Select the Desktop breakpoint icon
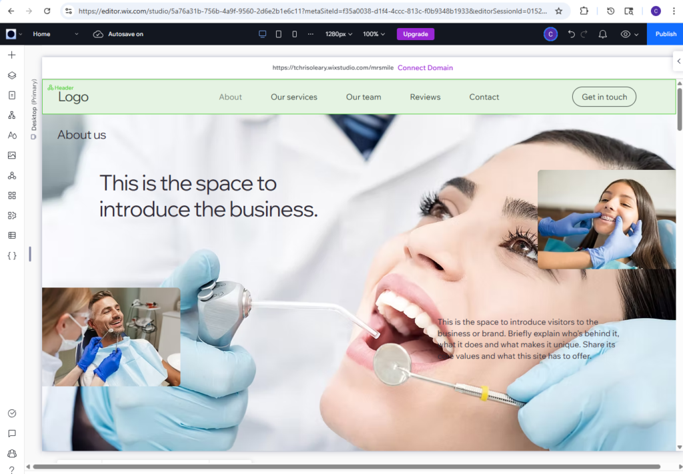This screenshot has height=474, width=683. click(x=262, y=34)
